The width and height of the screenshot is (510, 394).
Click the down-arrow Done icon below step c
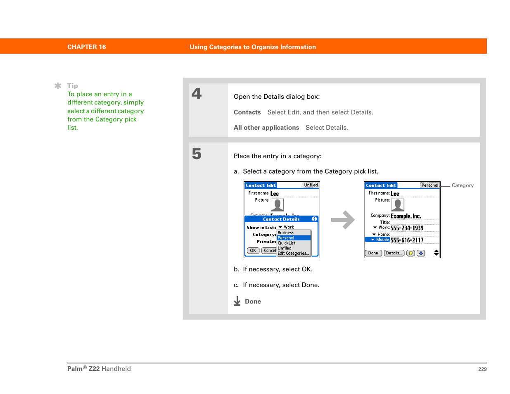coord(237,301)
